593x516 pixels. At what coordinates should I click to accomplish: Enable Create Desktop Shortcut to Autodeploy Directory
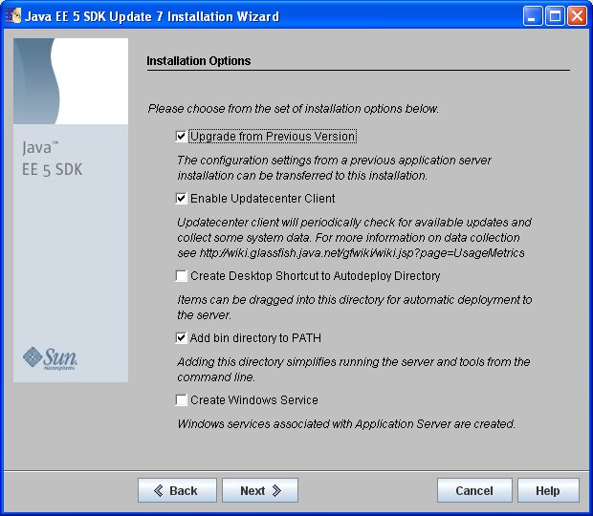181,276
